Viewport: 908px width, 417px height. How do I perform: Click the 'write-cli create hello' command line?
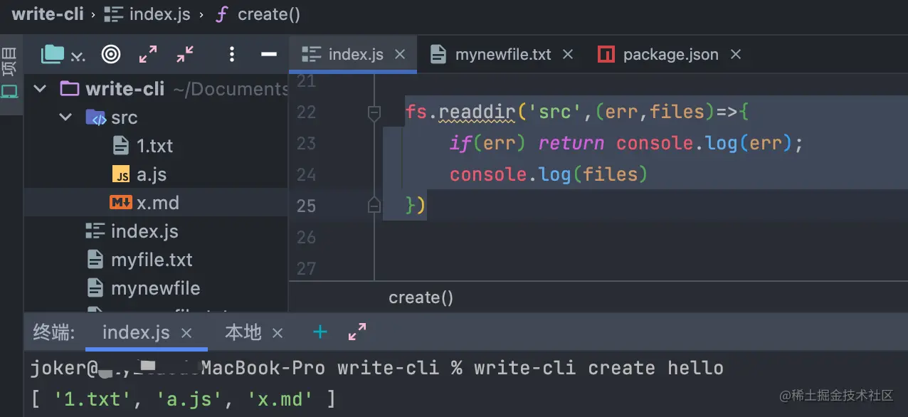tap(598, 368)
